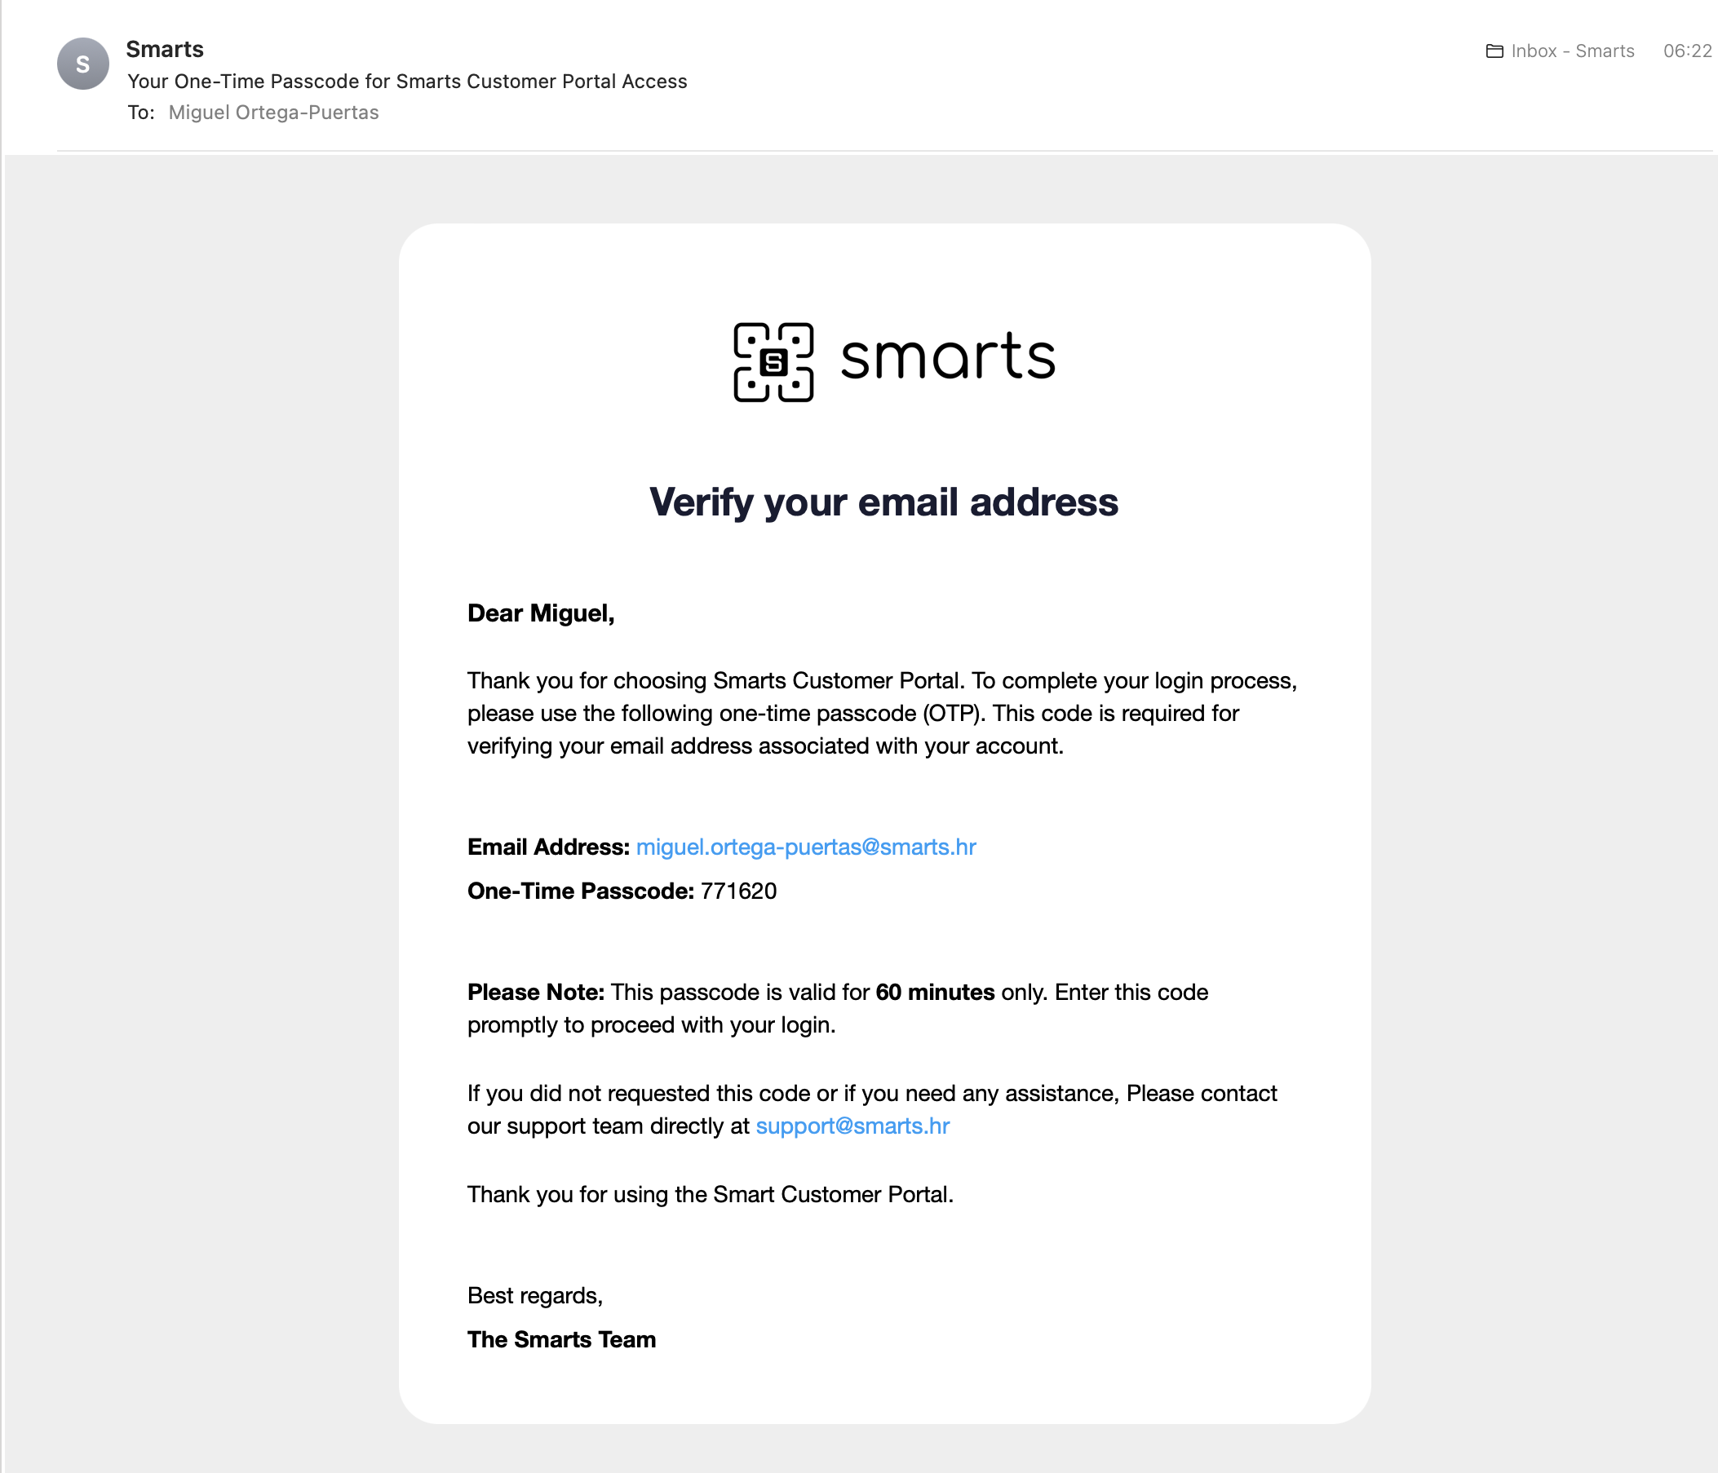The image size is (1718, 1473).
Task: Click the Verify your email address heading
Action: [x=883, y=503]
